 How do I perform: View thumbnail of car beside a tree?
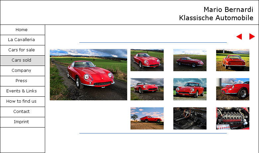coord(147,119)
